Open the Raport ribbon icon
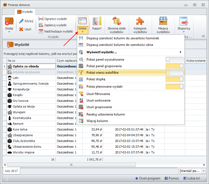This screenshot has width=209, height=184. (97, 21)
